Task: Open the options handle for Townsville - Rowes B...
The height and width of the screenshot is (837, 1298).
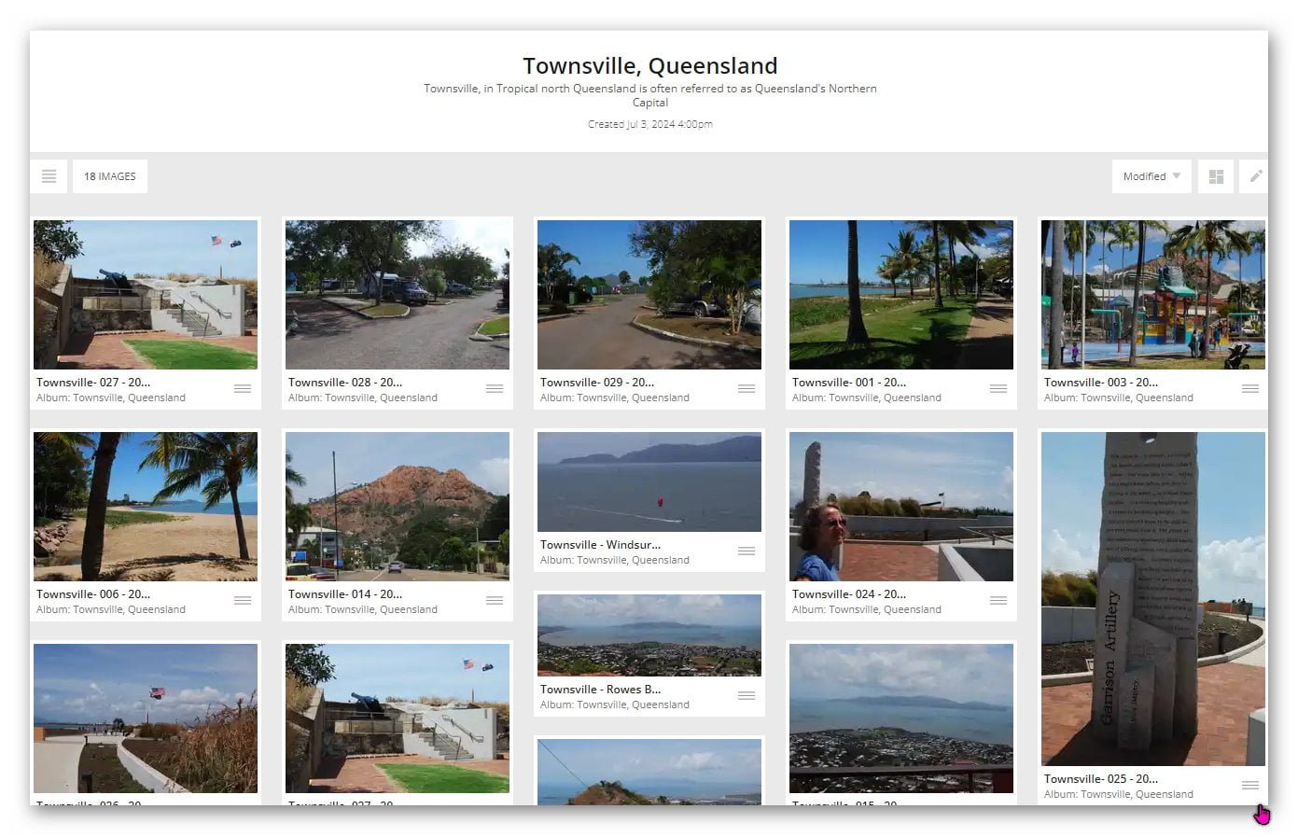Action: point(747,696)
